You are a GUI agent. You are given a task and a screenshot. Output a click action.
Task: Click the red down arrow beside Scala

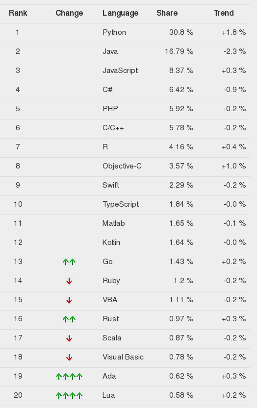pyautogui.click(x=69, y=338)
